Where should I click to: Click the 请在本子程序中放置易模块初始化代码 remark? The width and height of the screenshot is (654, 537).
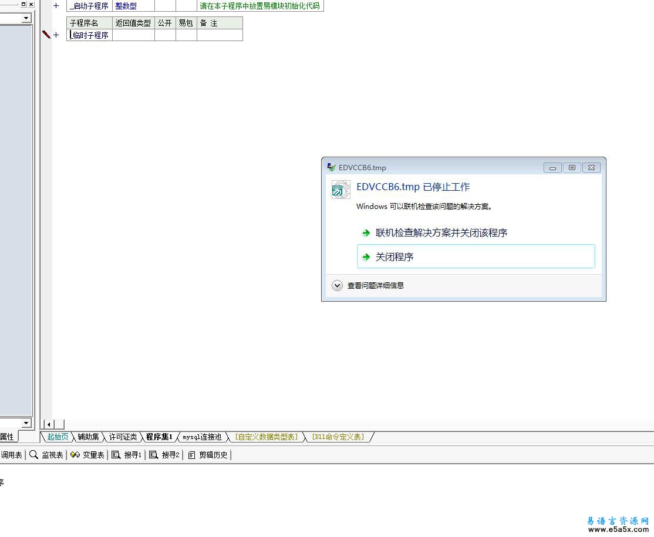point(260,6)
